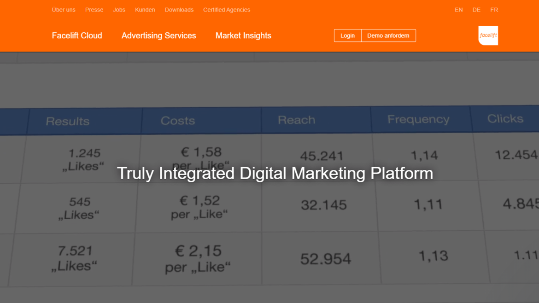Click the 32.145 reach value
Screen dimensions: 539x303
(324, 205)
